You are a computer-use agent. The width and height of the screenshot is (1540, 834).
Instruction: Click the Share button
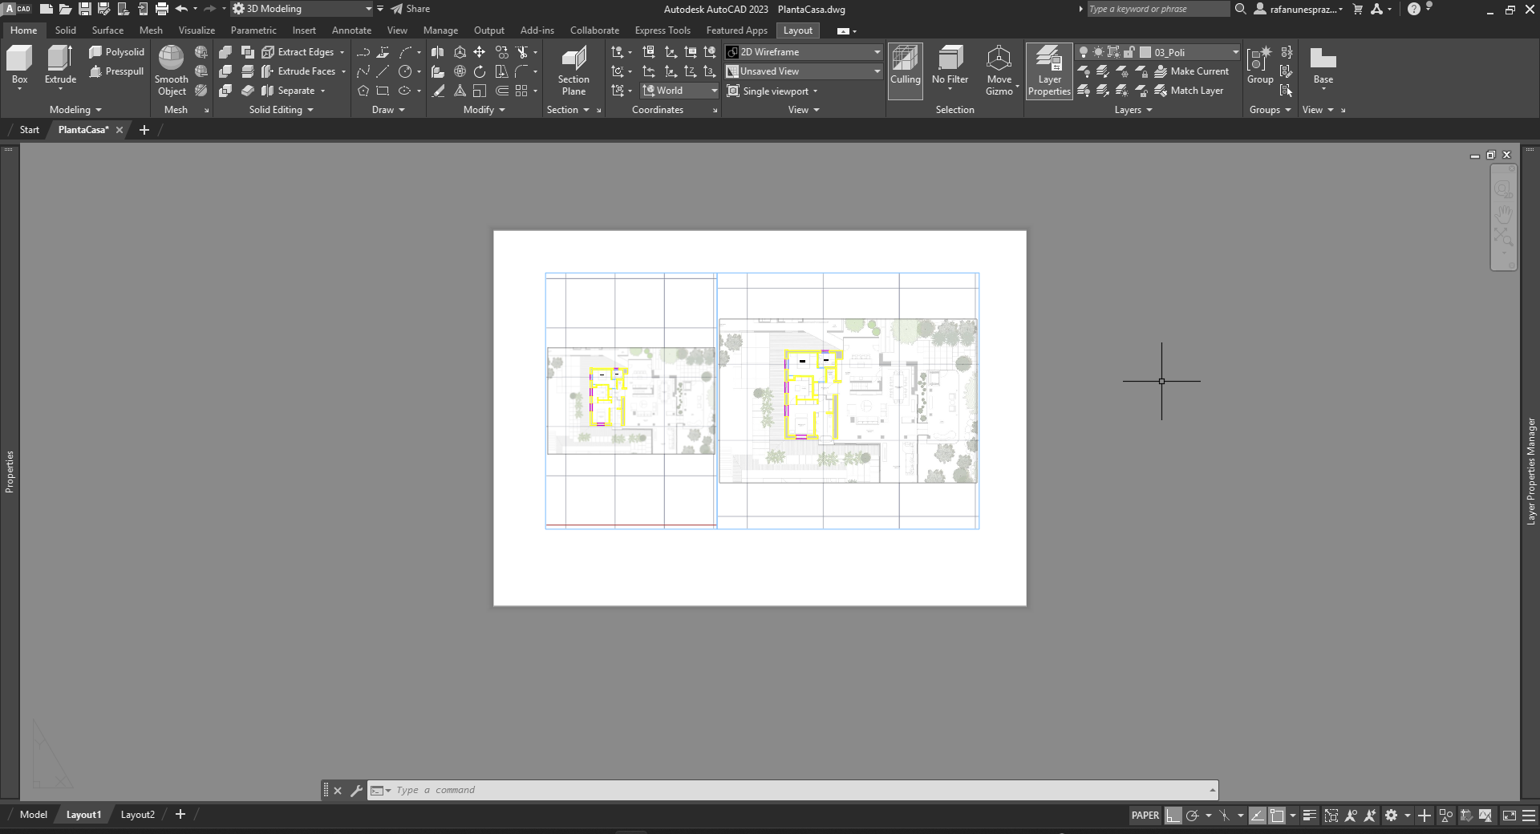[x=411, y=9]
